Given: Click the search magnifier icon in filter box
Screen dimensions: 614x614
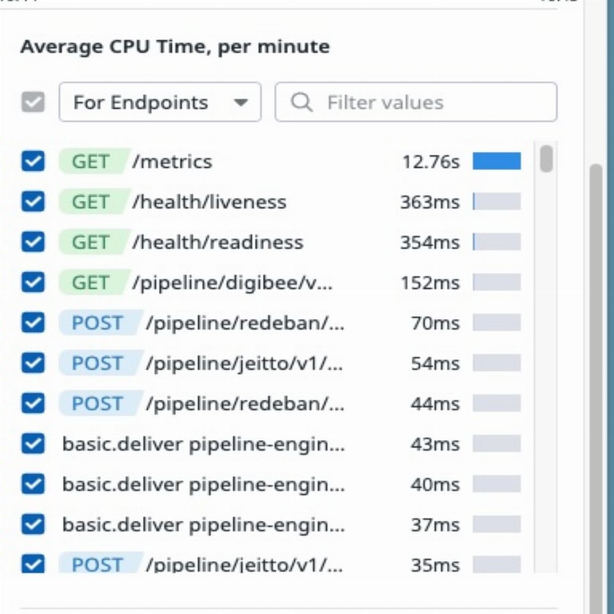Looking at the screenshot, I should [301, 102].
